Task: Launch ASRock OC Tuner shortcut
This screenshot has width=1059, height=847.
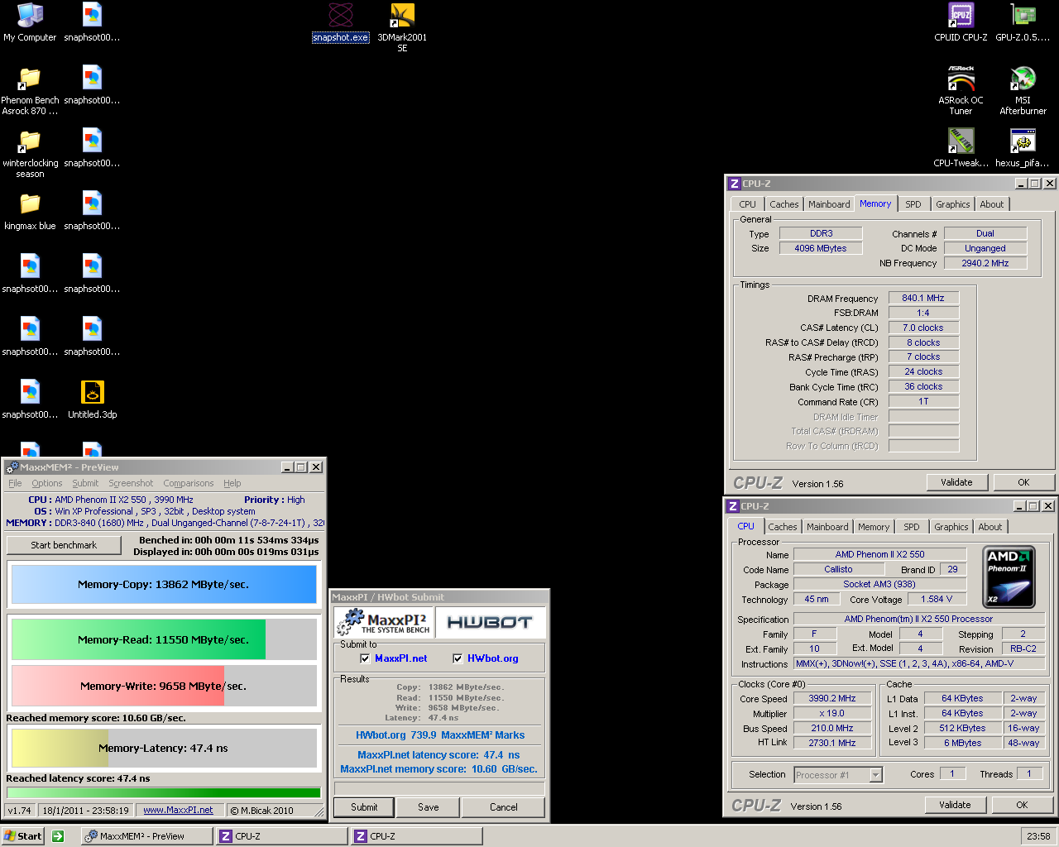Action: tap(961, 90)
